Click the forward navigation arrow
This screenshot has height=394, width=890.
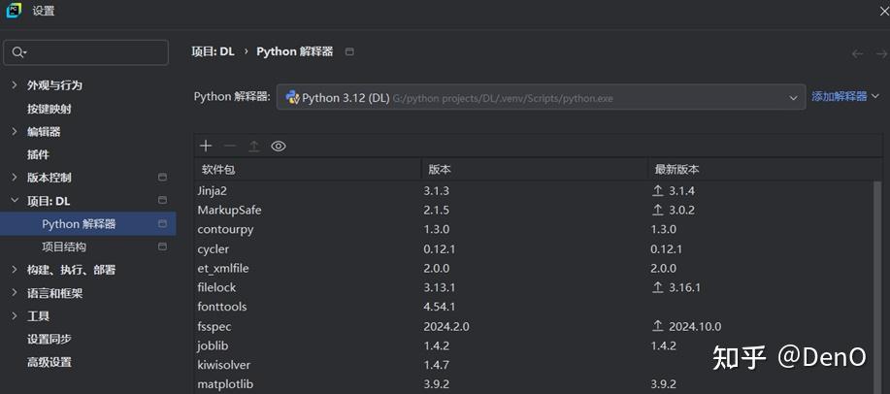881,54
